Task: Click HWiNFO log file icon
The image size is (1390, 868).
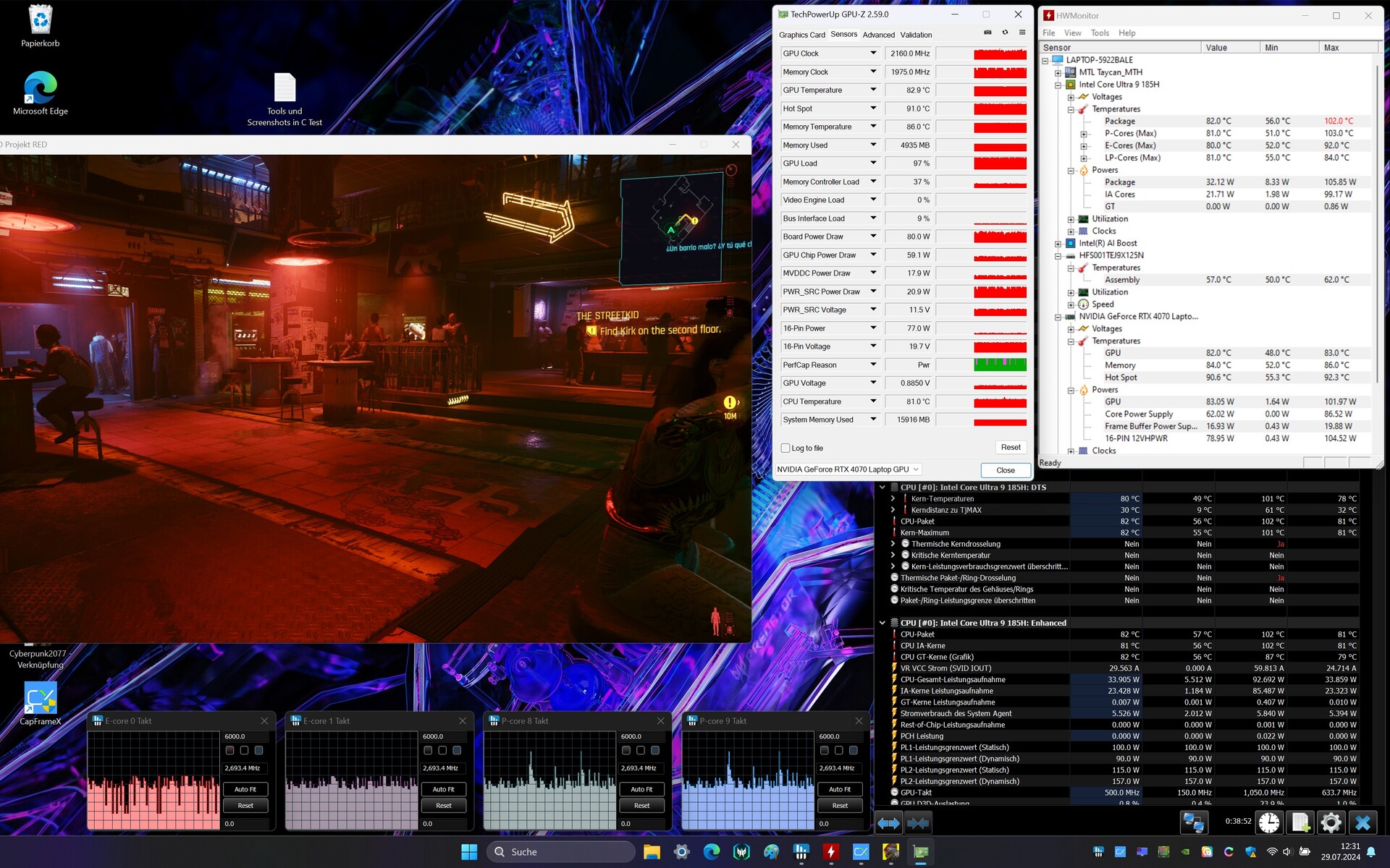Action: click(1300, 822)
